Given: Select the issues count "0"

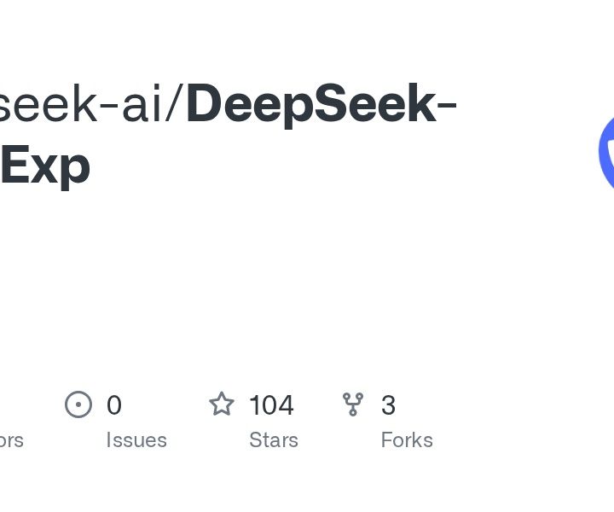Looking at the screenshot, I should (x=114, y=405).
